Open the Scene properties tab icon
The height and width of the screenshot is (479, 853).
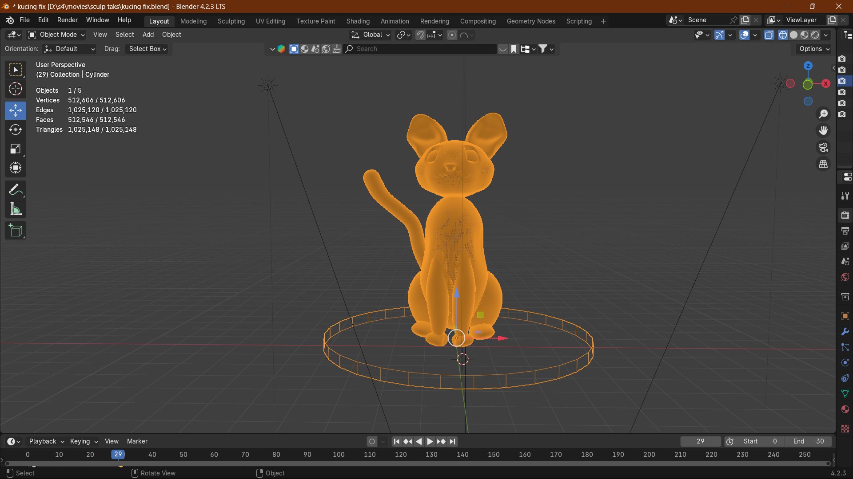click(845, 262)
